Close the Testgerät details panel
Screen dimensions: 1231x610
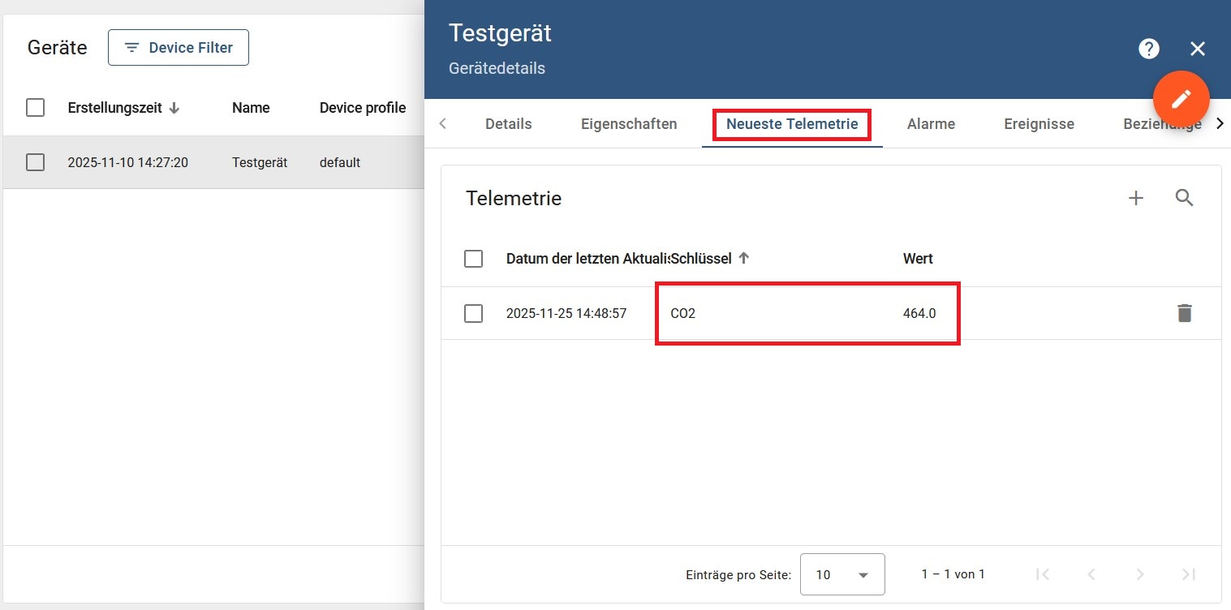(1197, 49)
